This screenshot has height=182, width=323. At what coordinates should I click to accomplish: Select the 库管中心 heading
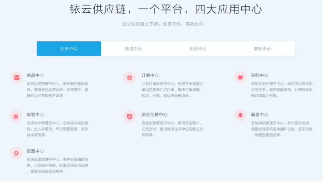[x=35, y=114]
